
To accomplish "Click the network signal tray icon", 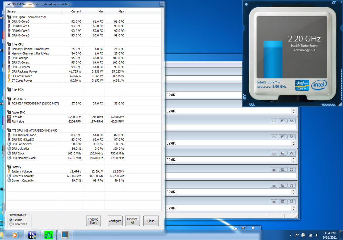I will (x=310, y=235).
